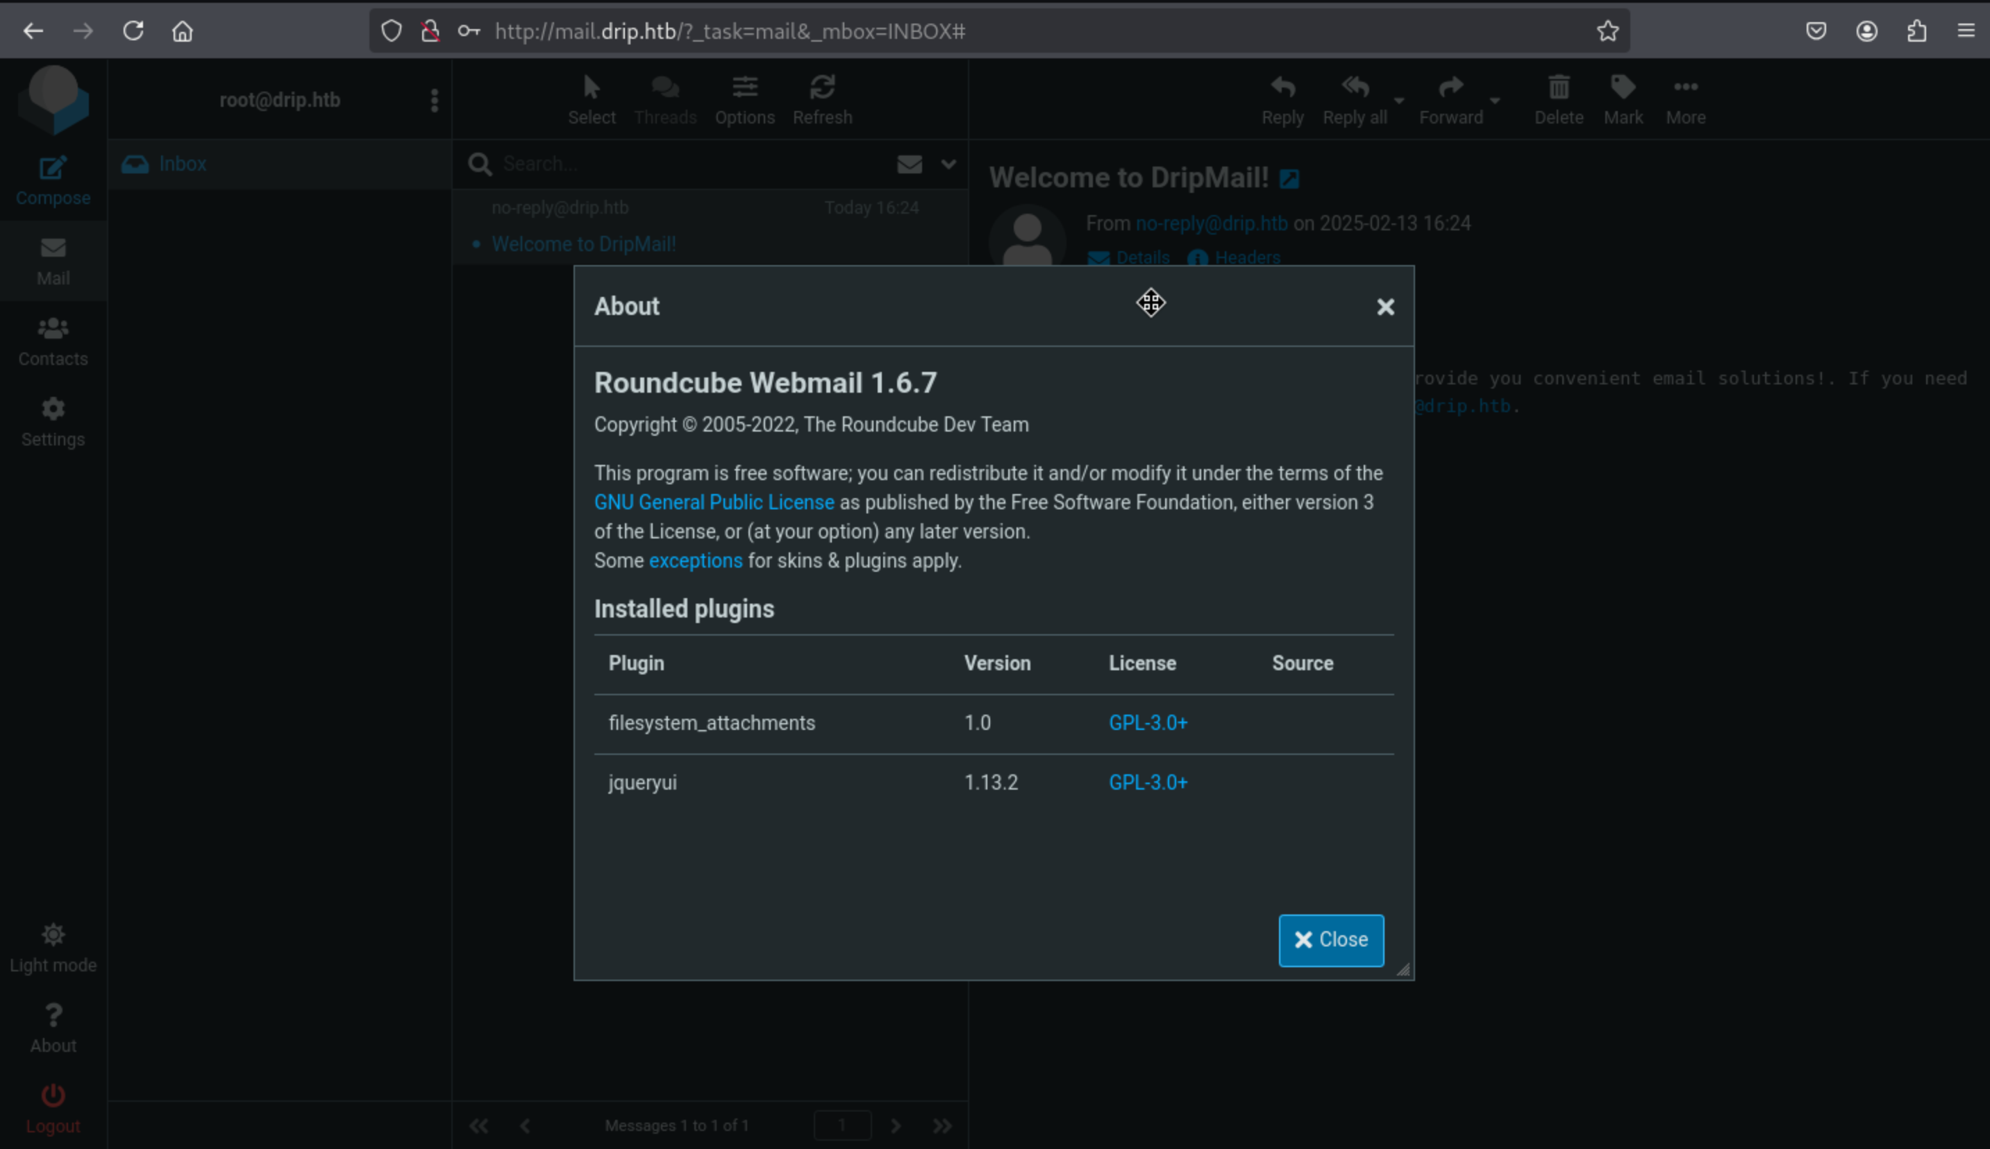Click the Delete trash icon
Image resolution: width=1990 pixels, height=1149 pixels.
click(1558, 87)
